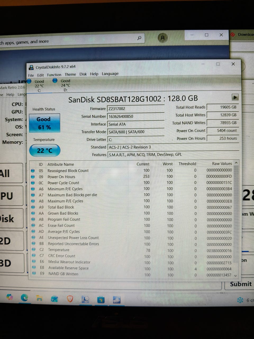Click the 2D benchmark button in CrystalMark
Viewport: 254px width, 339px height.
(x=11, y=240)
